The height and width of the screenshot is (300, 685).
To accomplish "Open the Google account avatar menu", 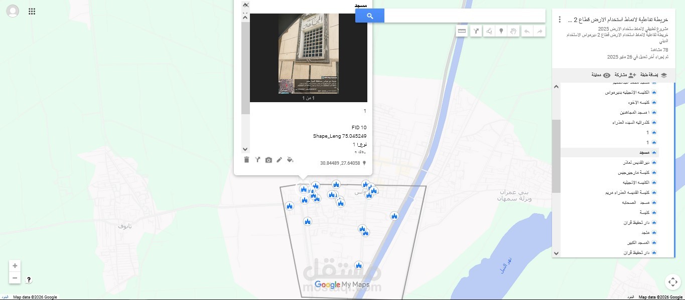I will pos(13,11).
